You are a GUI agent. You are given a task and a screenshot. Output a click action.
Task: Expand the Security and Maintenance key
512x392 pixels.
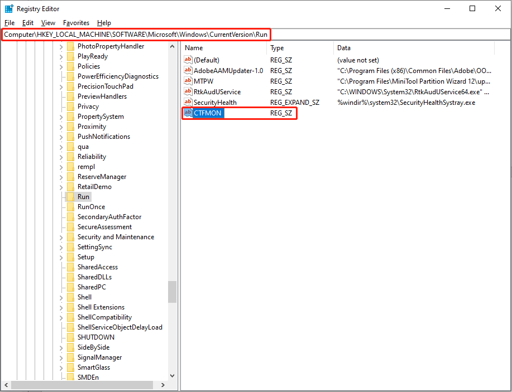pos(61,237)
